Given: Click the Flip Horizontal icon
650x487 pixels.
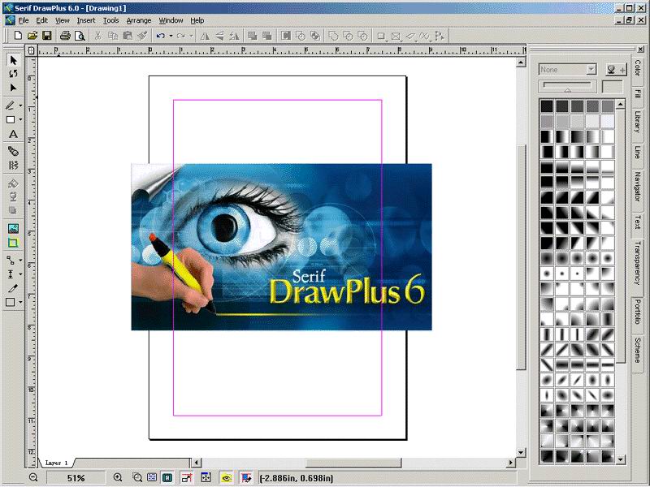Looking at the screenshot, I should point(205,36).
